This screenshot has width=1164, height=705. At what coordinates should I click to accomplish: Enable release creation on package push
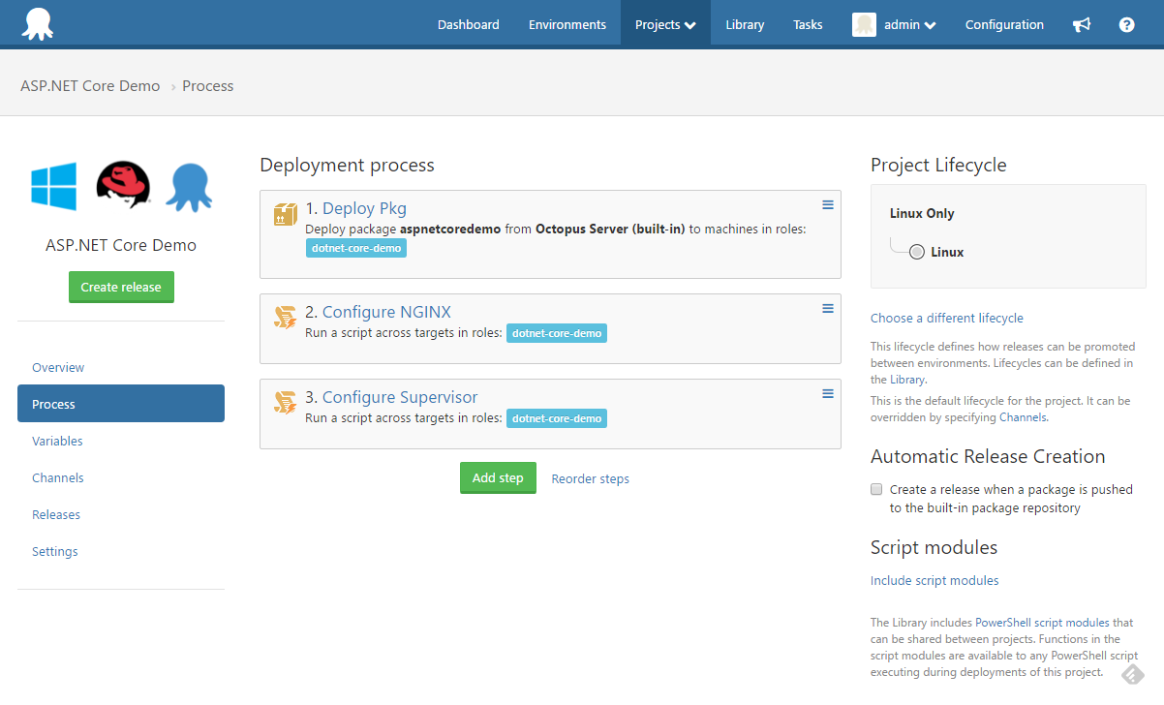(x=876, y=489)
